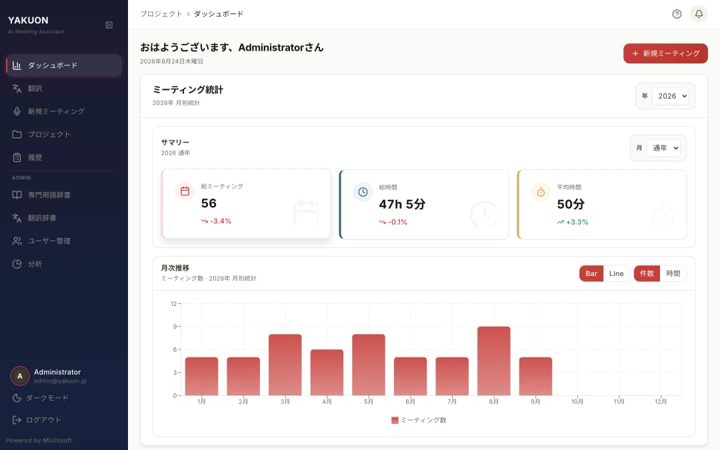This screenshot has width=720, height=450.
Task: Click the 月次推移 heading
Action: [x=175, y=268]
